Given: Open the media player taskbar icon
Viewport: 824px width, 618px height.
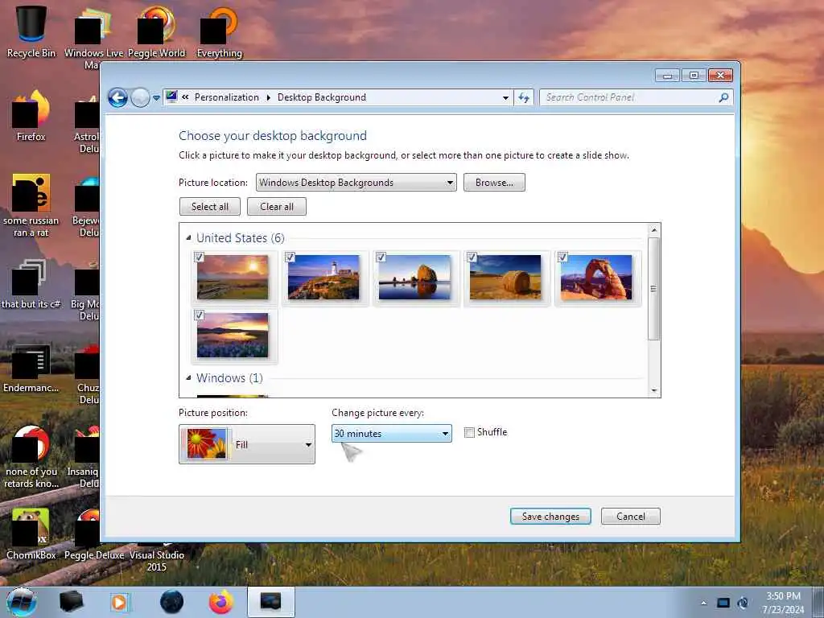Looking at the screenshot, I should click(120, 602).
